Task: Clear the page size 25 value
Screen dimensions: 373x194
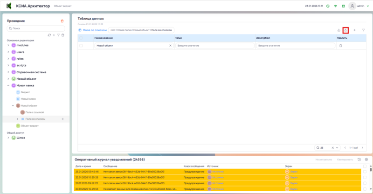Action: (332, 148)
